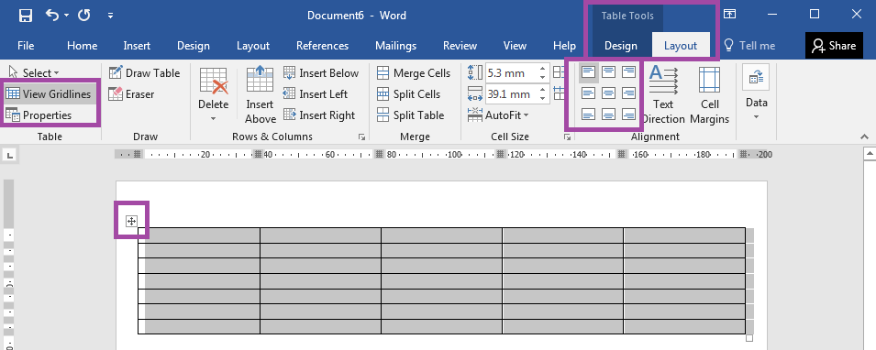The image size is (876, 350).
Task: Open the Help tab
Action: pyautogui.click(x=564, y=46)
